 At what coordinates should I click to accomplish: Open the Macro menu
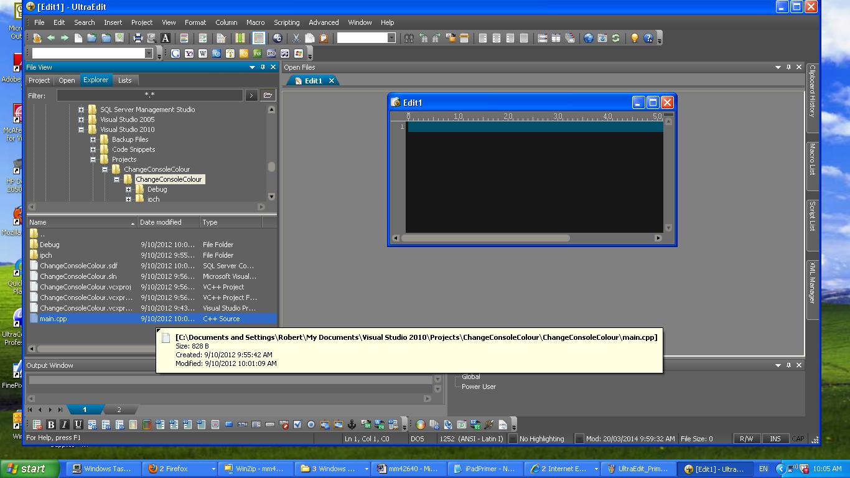(x=255, y=22)
